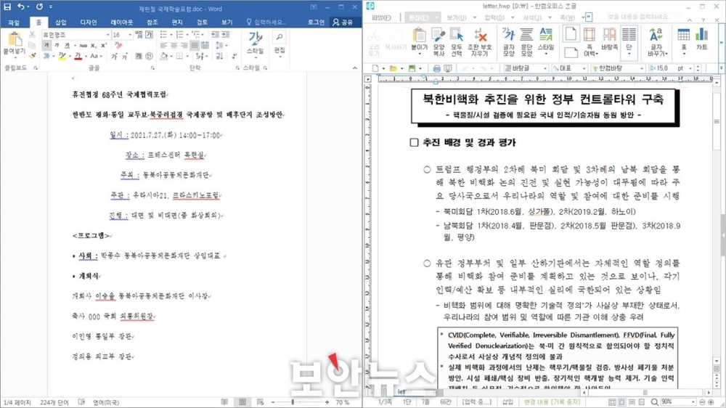This screenshot has width=726, height=408.
Task: Click Select All (모두 선택) in Hangul
Action: [457, 41]
